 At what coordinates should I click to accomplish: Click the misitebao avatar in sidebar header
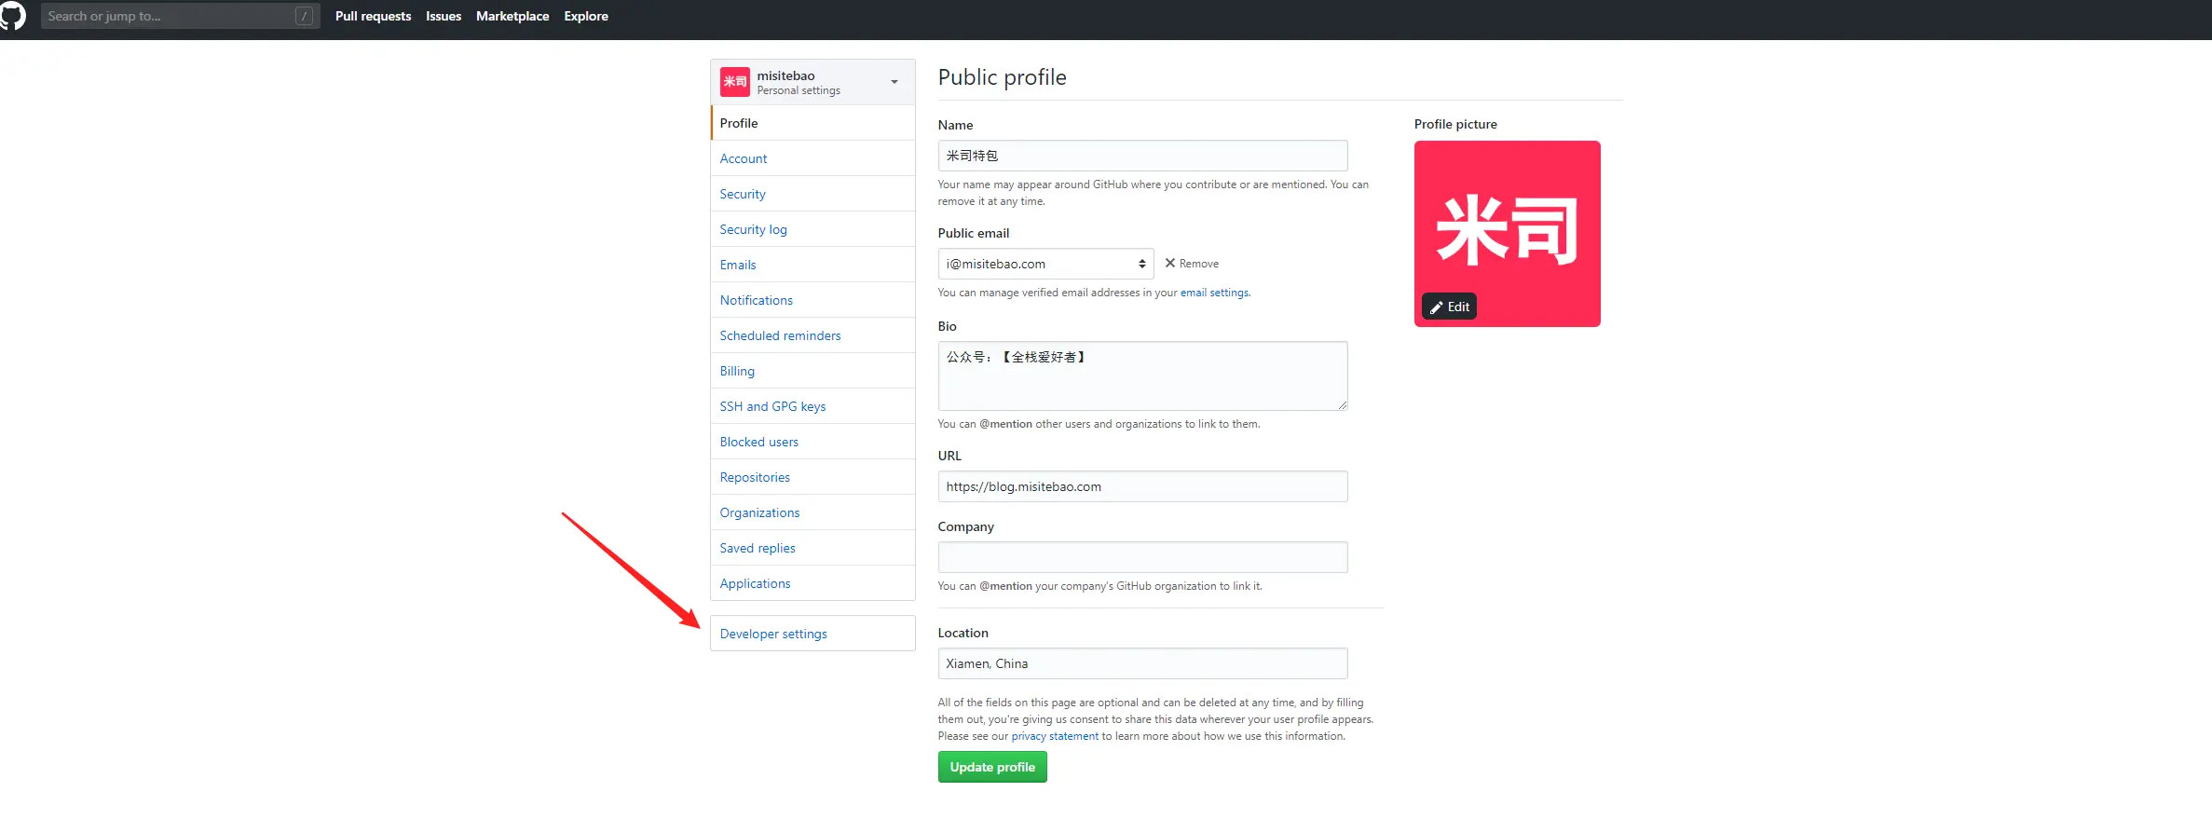(x=734, y=82)
